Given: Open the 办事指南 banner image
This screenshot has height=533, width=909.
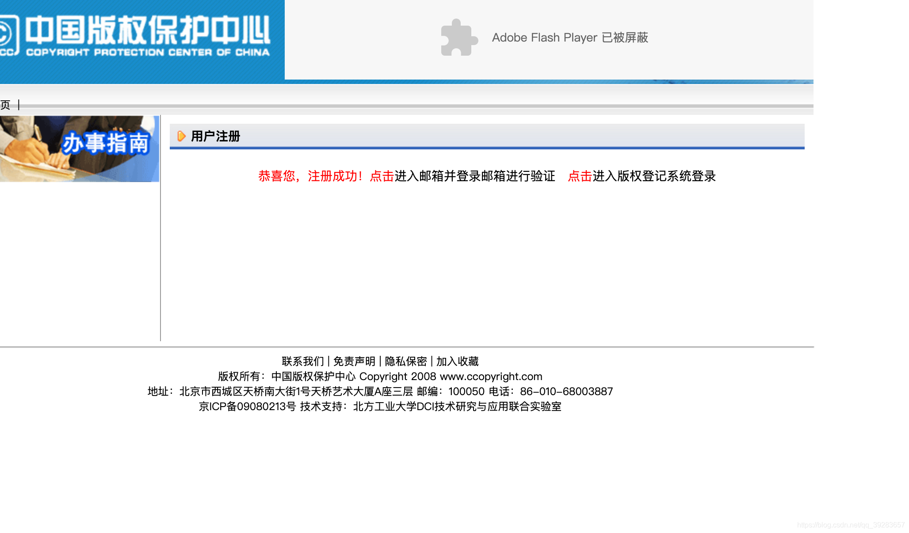Looking at the screenshot, I should (x=80, y=148).
